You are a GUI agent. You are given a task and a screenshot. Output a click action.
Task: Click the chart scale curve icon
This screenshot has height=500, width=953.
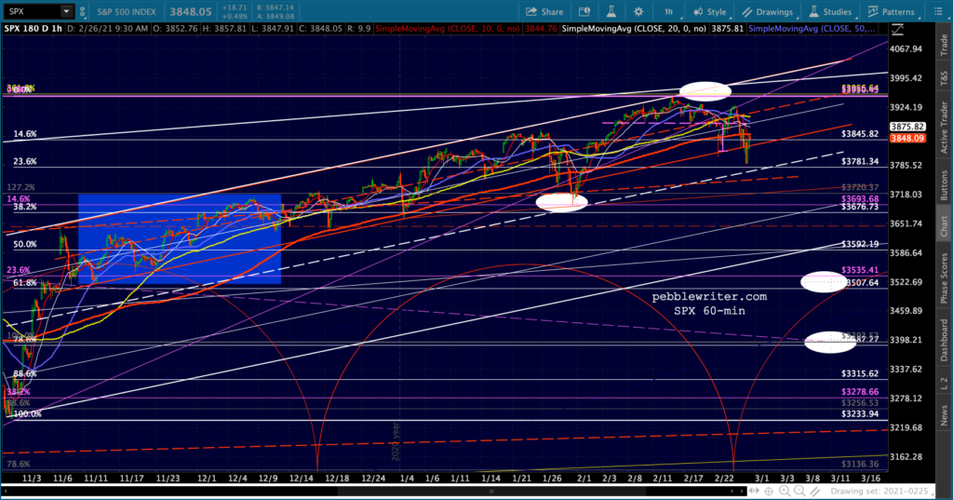898,29
